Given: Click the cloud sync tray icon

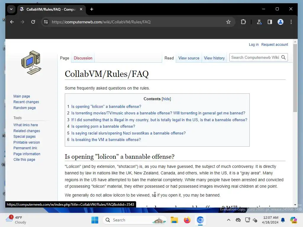Looking at the screenshot, I should tap(238, 220).
